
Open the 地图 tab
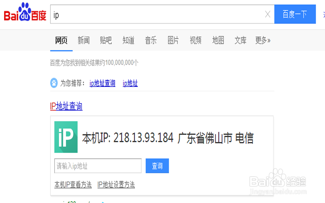218,40
